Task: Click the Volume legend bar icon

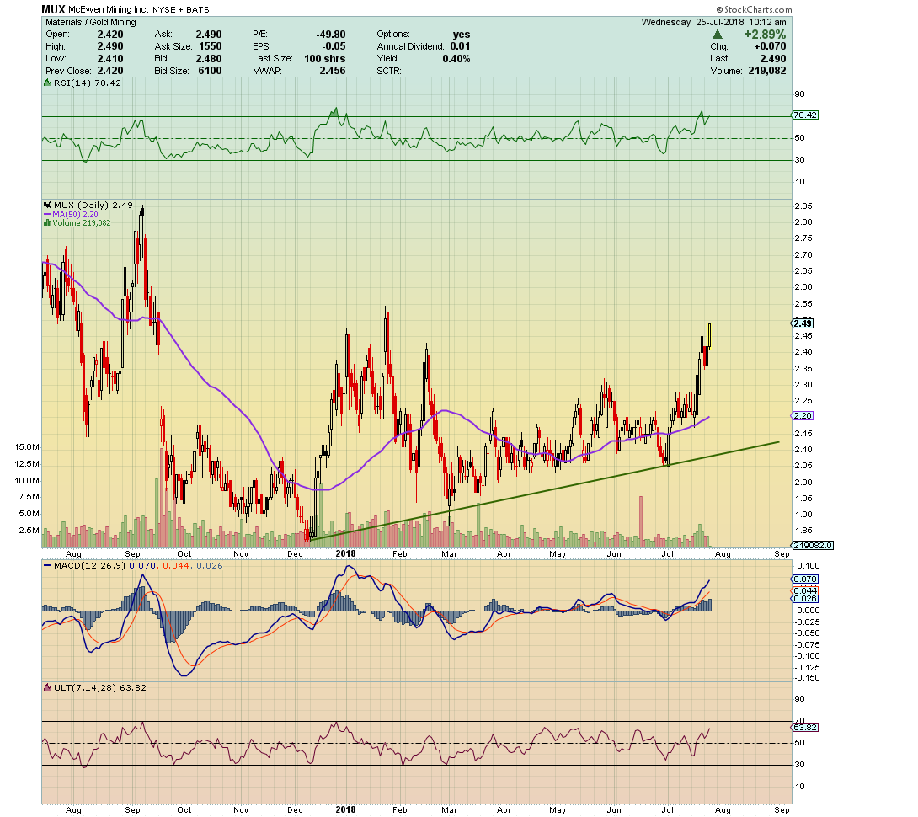Action: click(x=47, y=222)
